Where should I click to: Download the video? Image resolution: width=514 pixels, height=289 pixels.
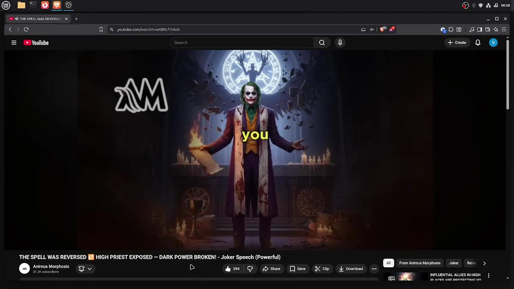[351, 269]
